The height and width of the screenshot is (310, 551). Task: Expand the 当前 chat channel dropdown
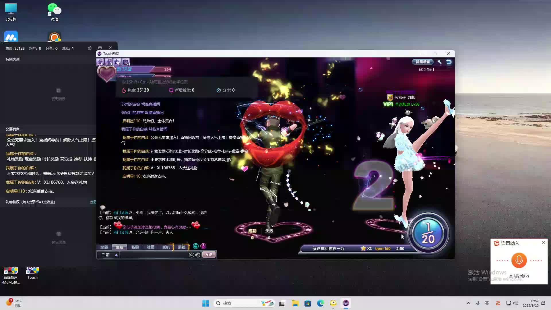point(116,255)
